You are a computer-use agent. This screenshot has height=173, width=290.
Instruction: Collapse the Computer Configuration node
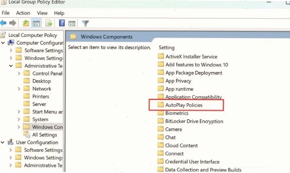(3, 43)
